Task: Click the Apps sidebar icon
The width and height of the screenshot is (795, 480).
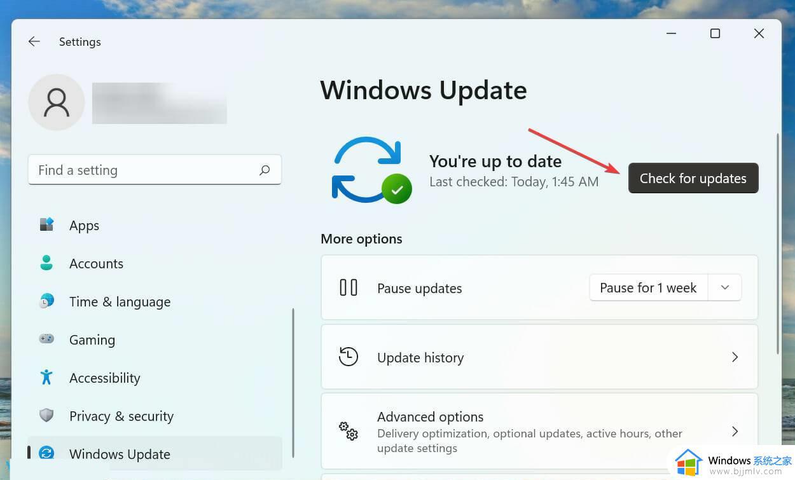Action: tap(46, 225)
